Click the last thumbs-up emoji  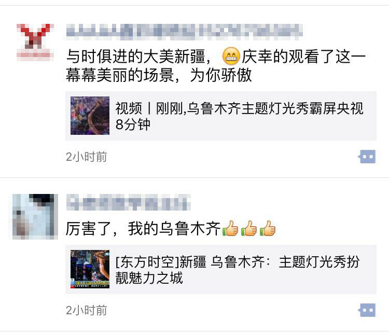[x=268, y=228]
